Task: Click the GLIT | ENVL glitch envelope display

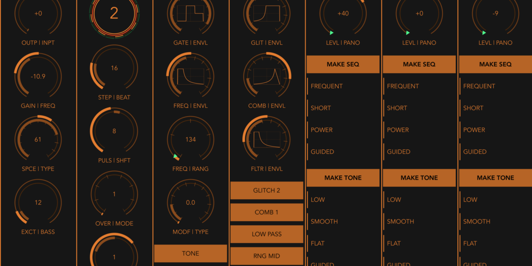Action: pyautogui.click(x=266, y=13)
